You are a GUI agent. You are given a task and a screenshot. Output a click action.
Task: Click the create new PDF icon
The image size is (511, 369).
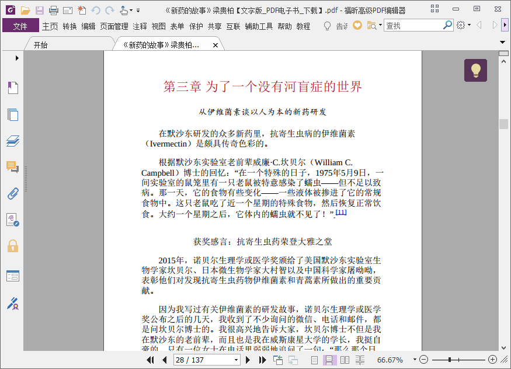click(82, 11)
